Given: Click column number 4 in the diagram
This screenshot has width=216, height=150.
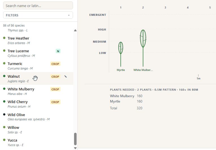Looking at the screenshot, I should [x=188, y=8].
